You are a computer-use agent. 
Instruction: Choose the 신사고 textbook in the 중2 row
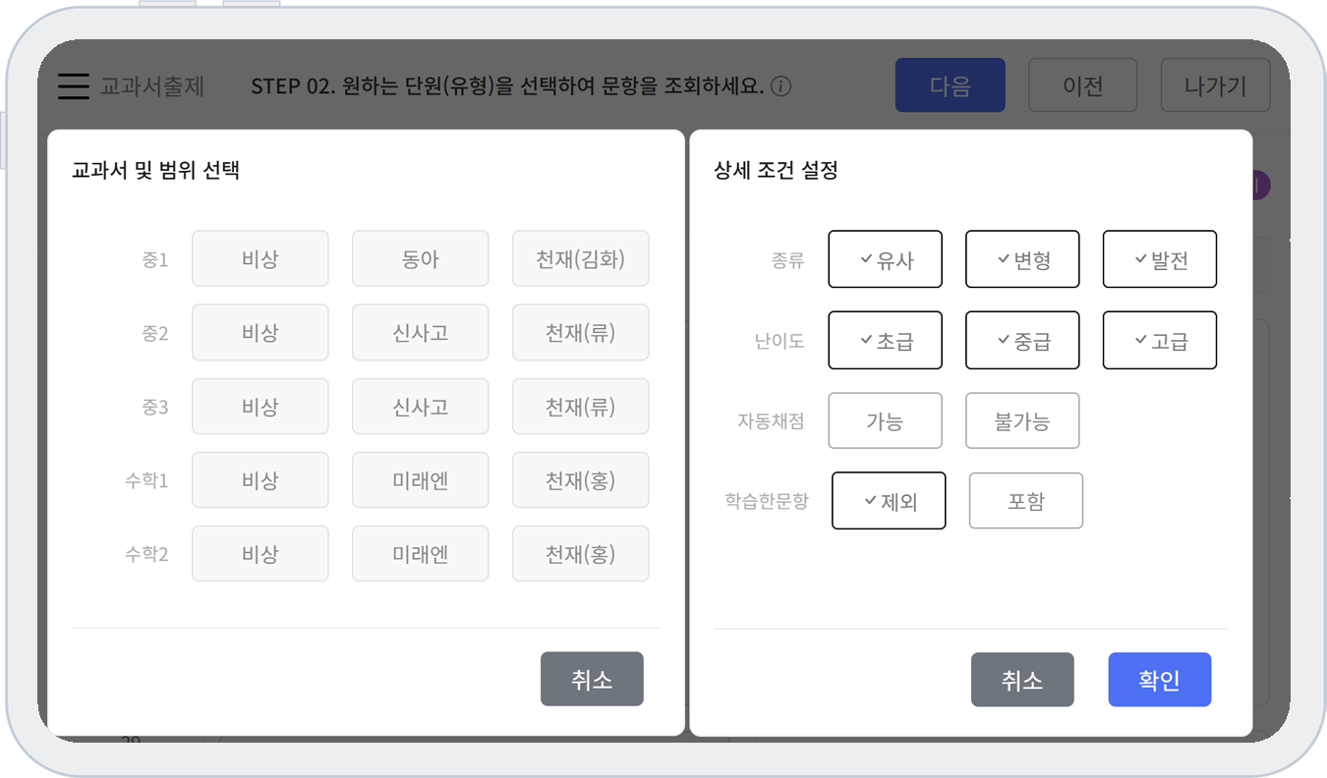coord(420,332)
